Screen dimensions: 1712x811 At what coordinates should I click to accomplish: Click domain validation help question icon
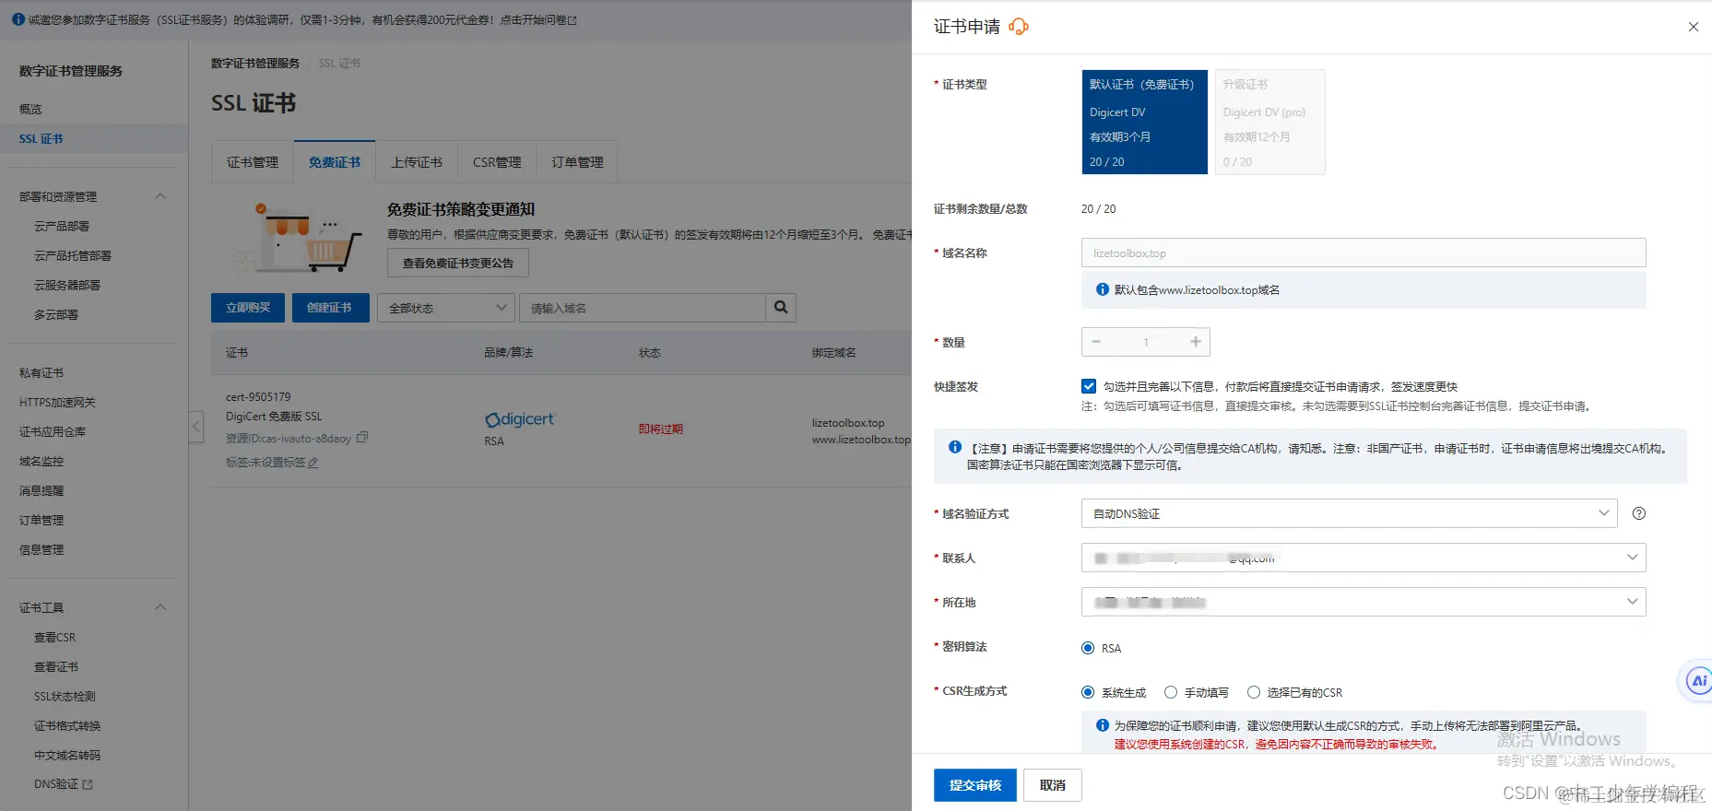[1639, 513]
